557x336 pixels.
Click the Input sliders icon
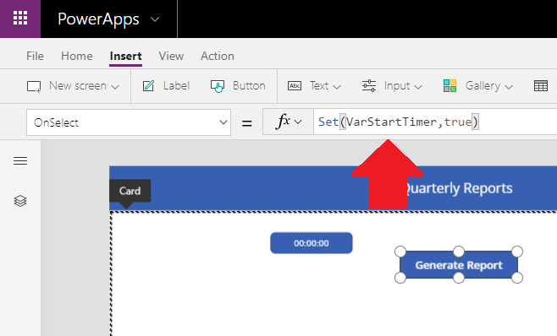[x=369, y=86]
